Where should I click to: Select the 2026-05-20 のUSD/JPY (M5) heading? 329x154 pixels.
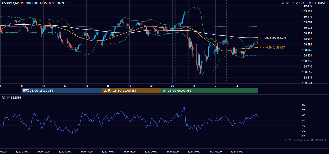click(x=304, y=3)
